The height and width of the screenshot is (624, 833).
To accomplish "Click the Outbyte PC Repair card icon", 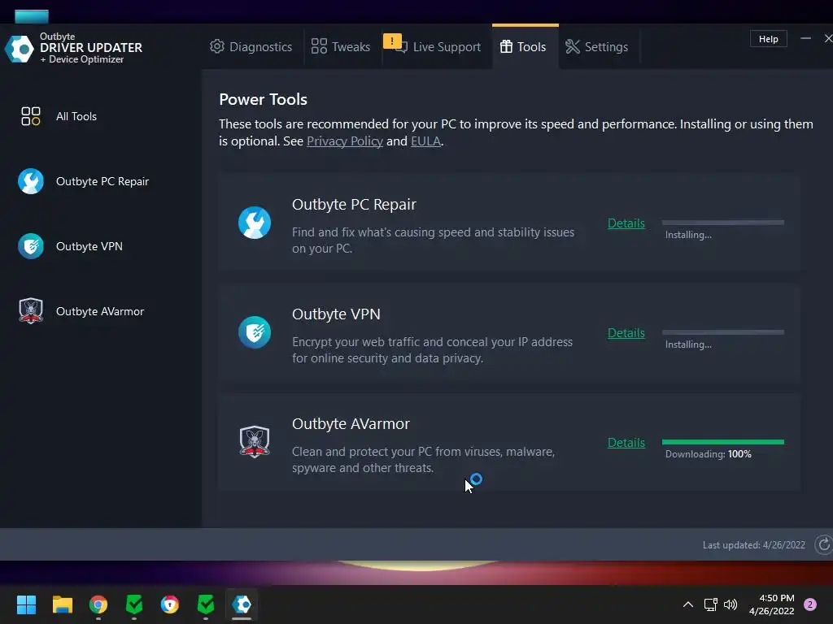I will (255, 223).
